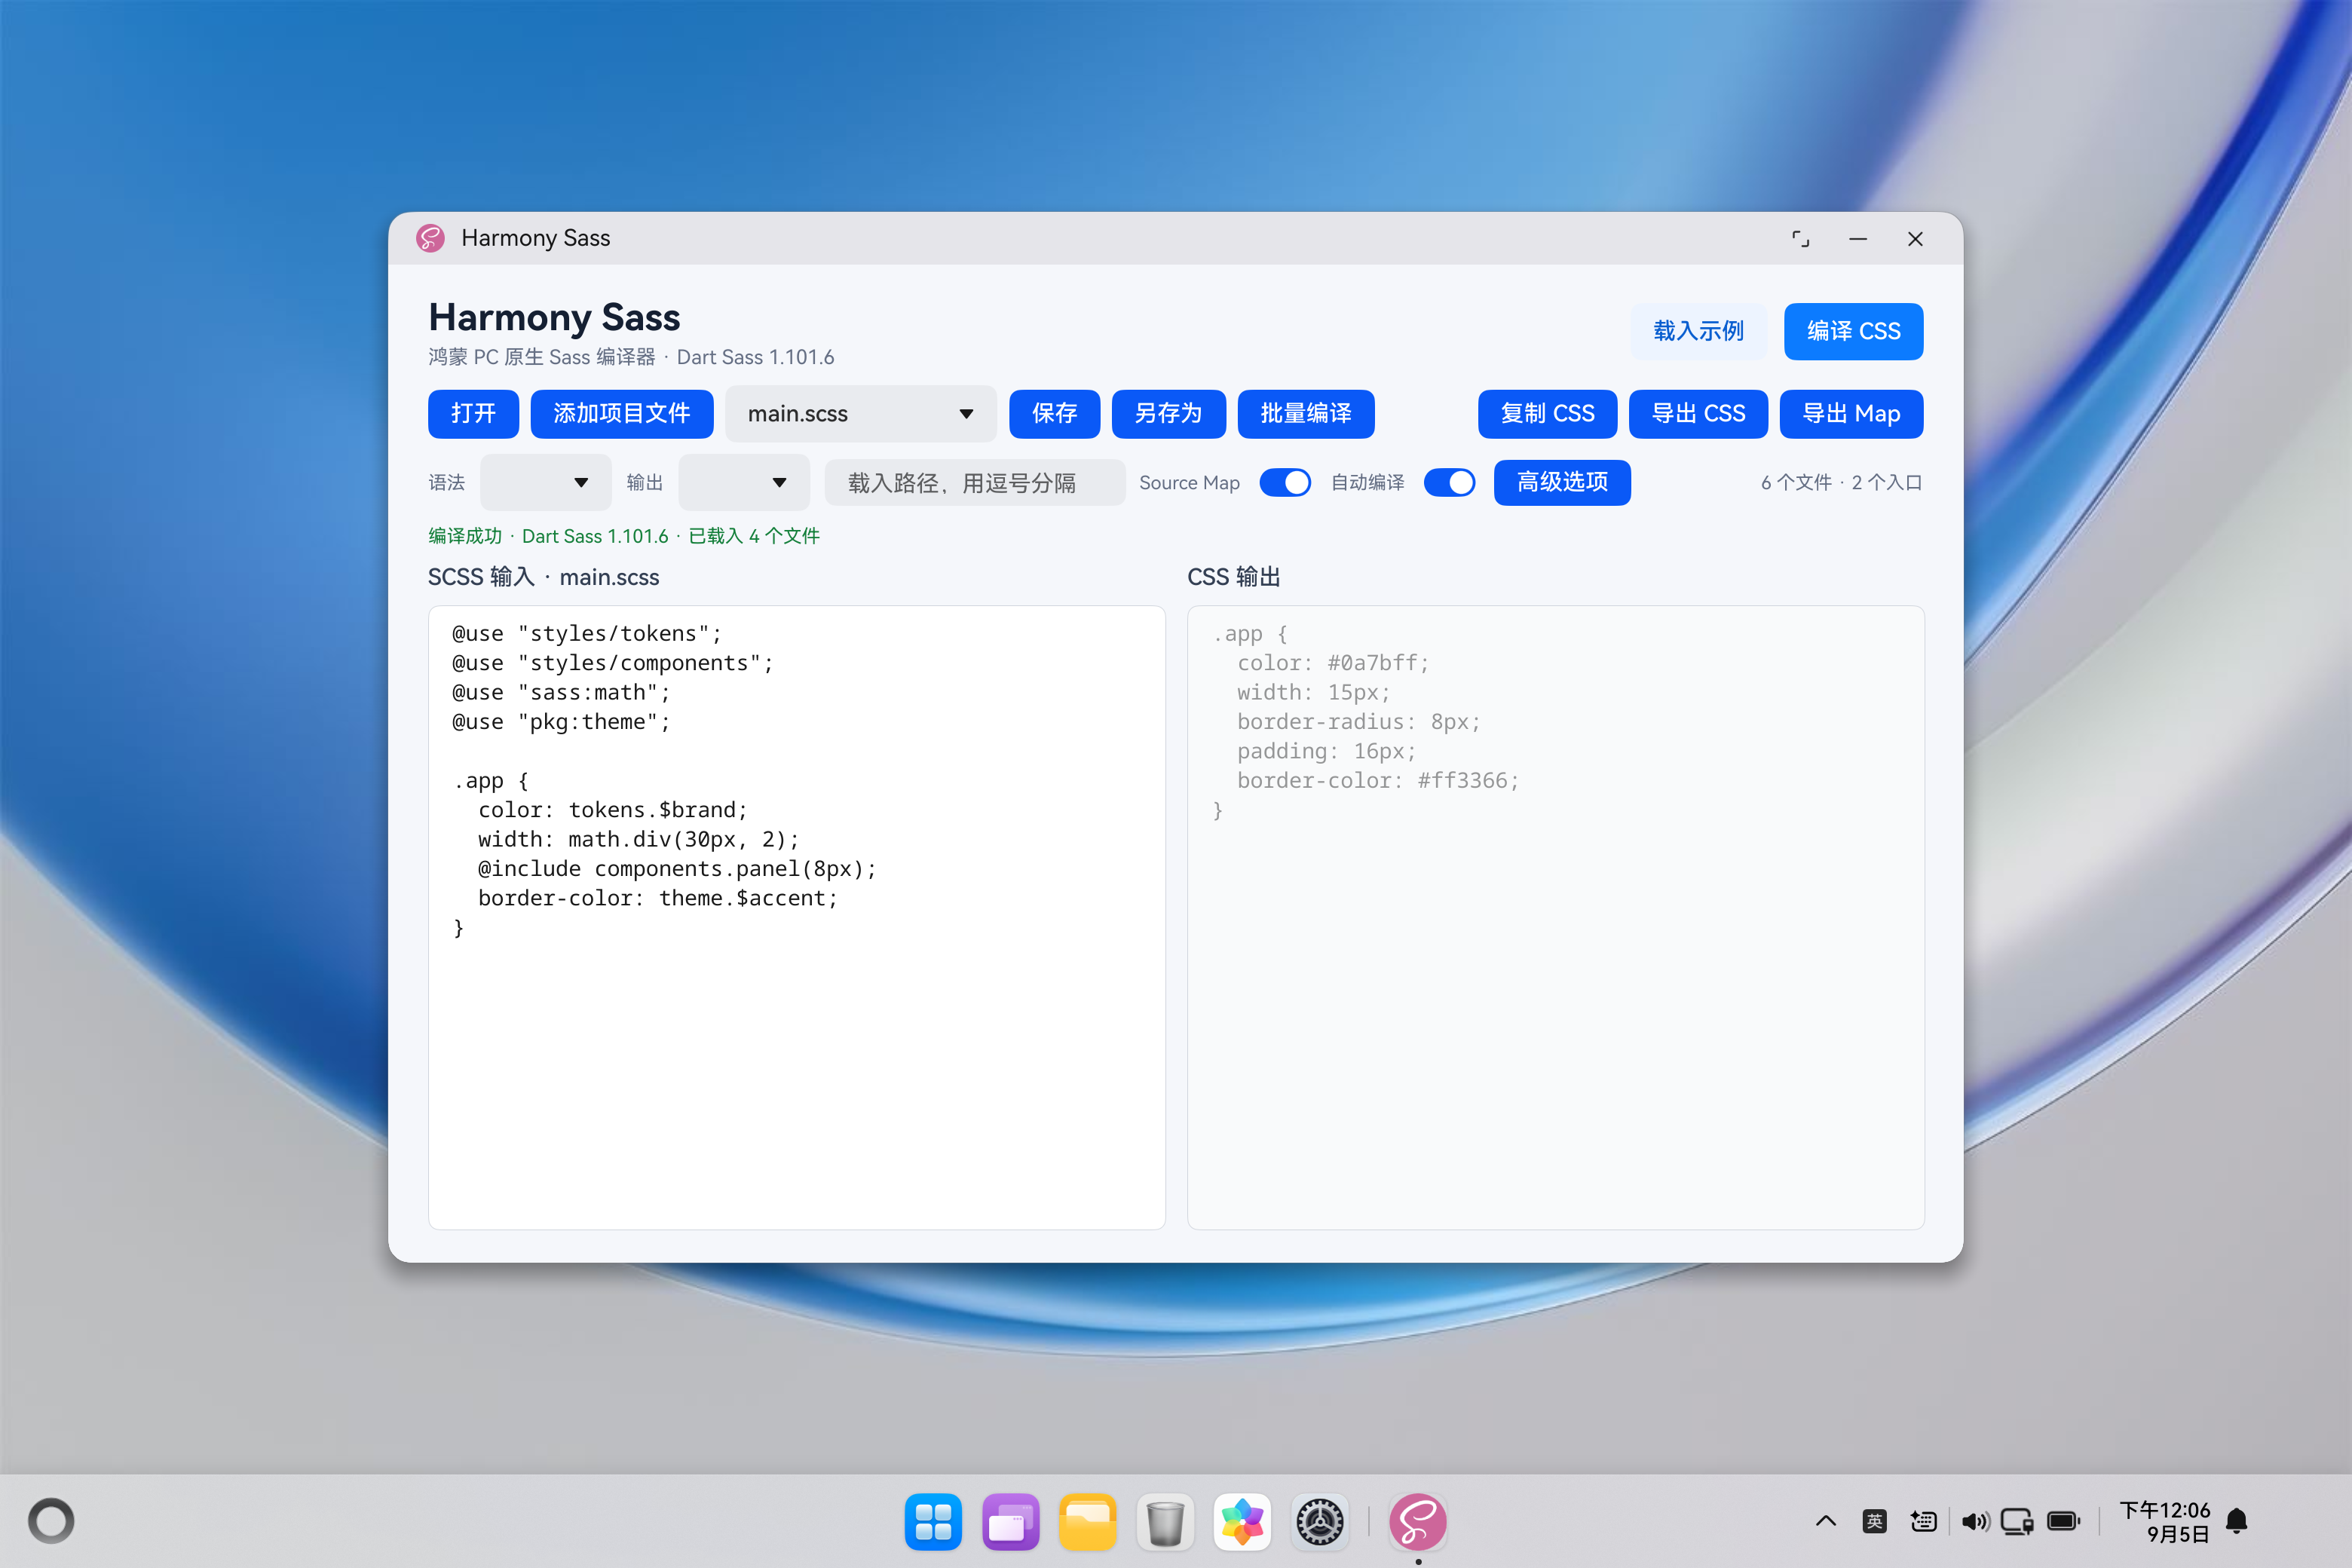
Task: Click the line 'border-color: theme.$accent;'
Action: [658, 898]
